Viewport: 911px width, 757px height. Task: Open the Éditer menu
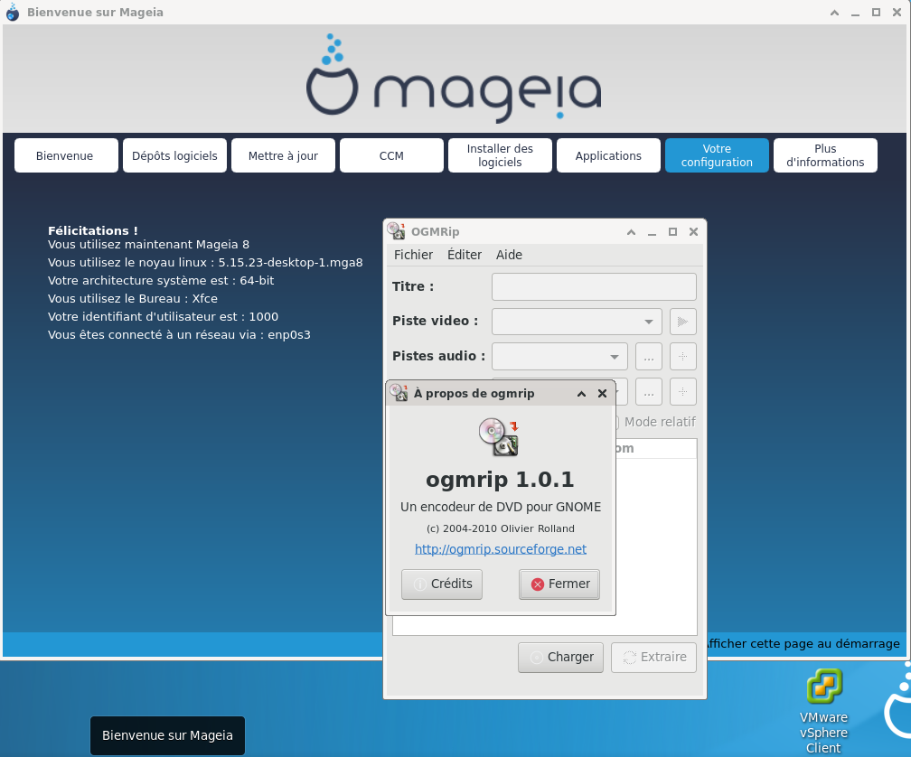click(465, 255)
